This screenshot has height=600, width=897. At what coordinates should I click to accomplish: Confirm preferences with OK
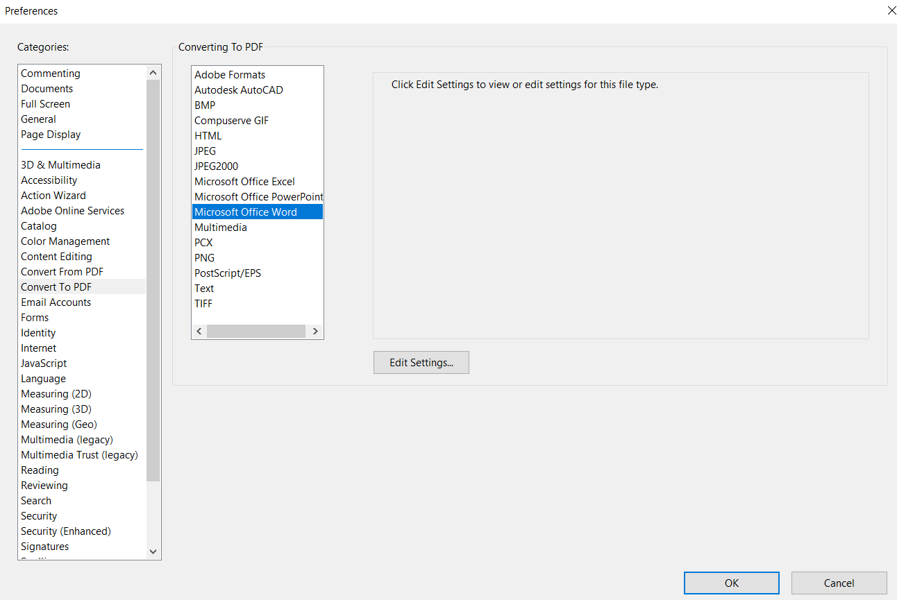click(x=731, y=583)
